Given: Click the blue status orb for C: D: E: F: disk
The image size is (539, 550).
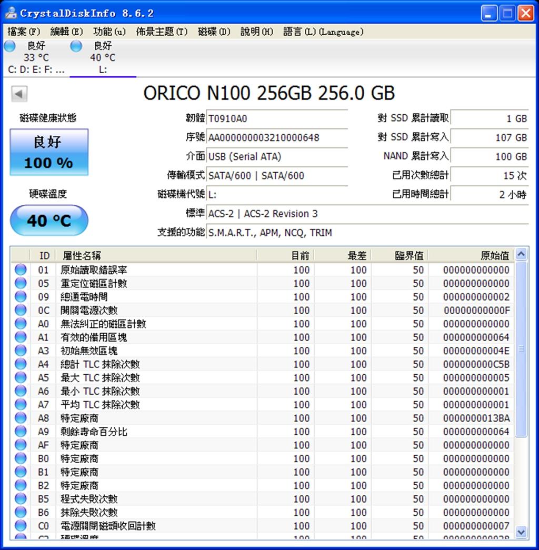Looking at the screenshot, I should [x=10, y=46].
